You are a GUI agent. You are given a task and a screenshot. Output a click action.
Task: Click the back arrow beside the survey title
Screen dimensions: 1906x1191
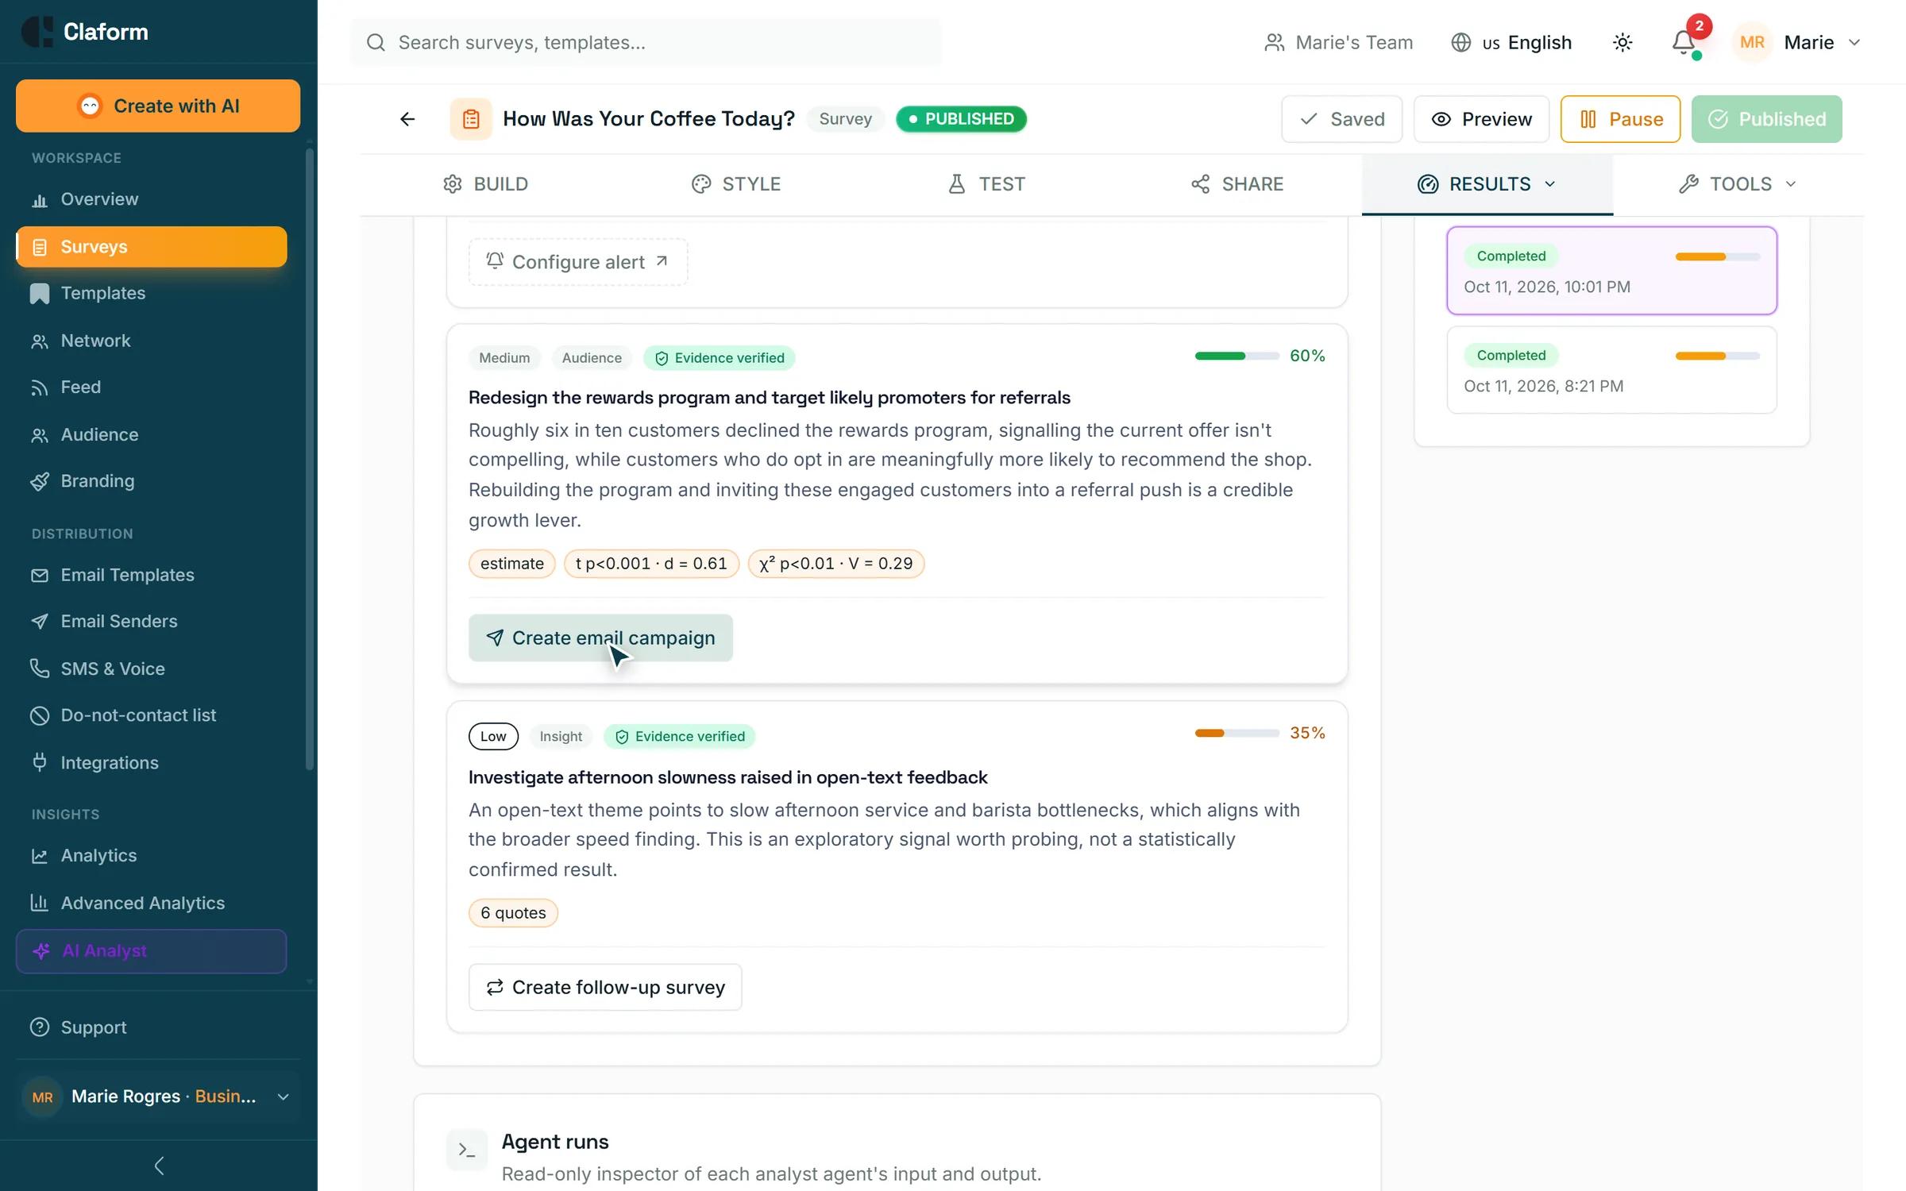tap(407, 119)
